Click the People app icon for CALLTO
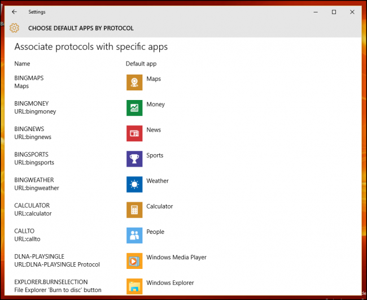Image resolution: width=367 pixels, height=300 pixels. click(x=134, y=236)
